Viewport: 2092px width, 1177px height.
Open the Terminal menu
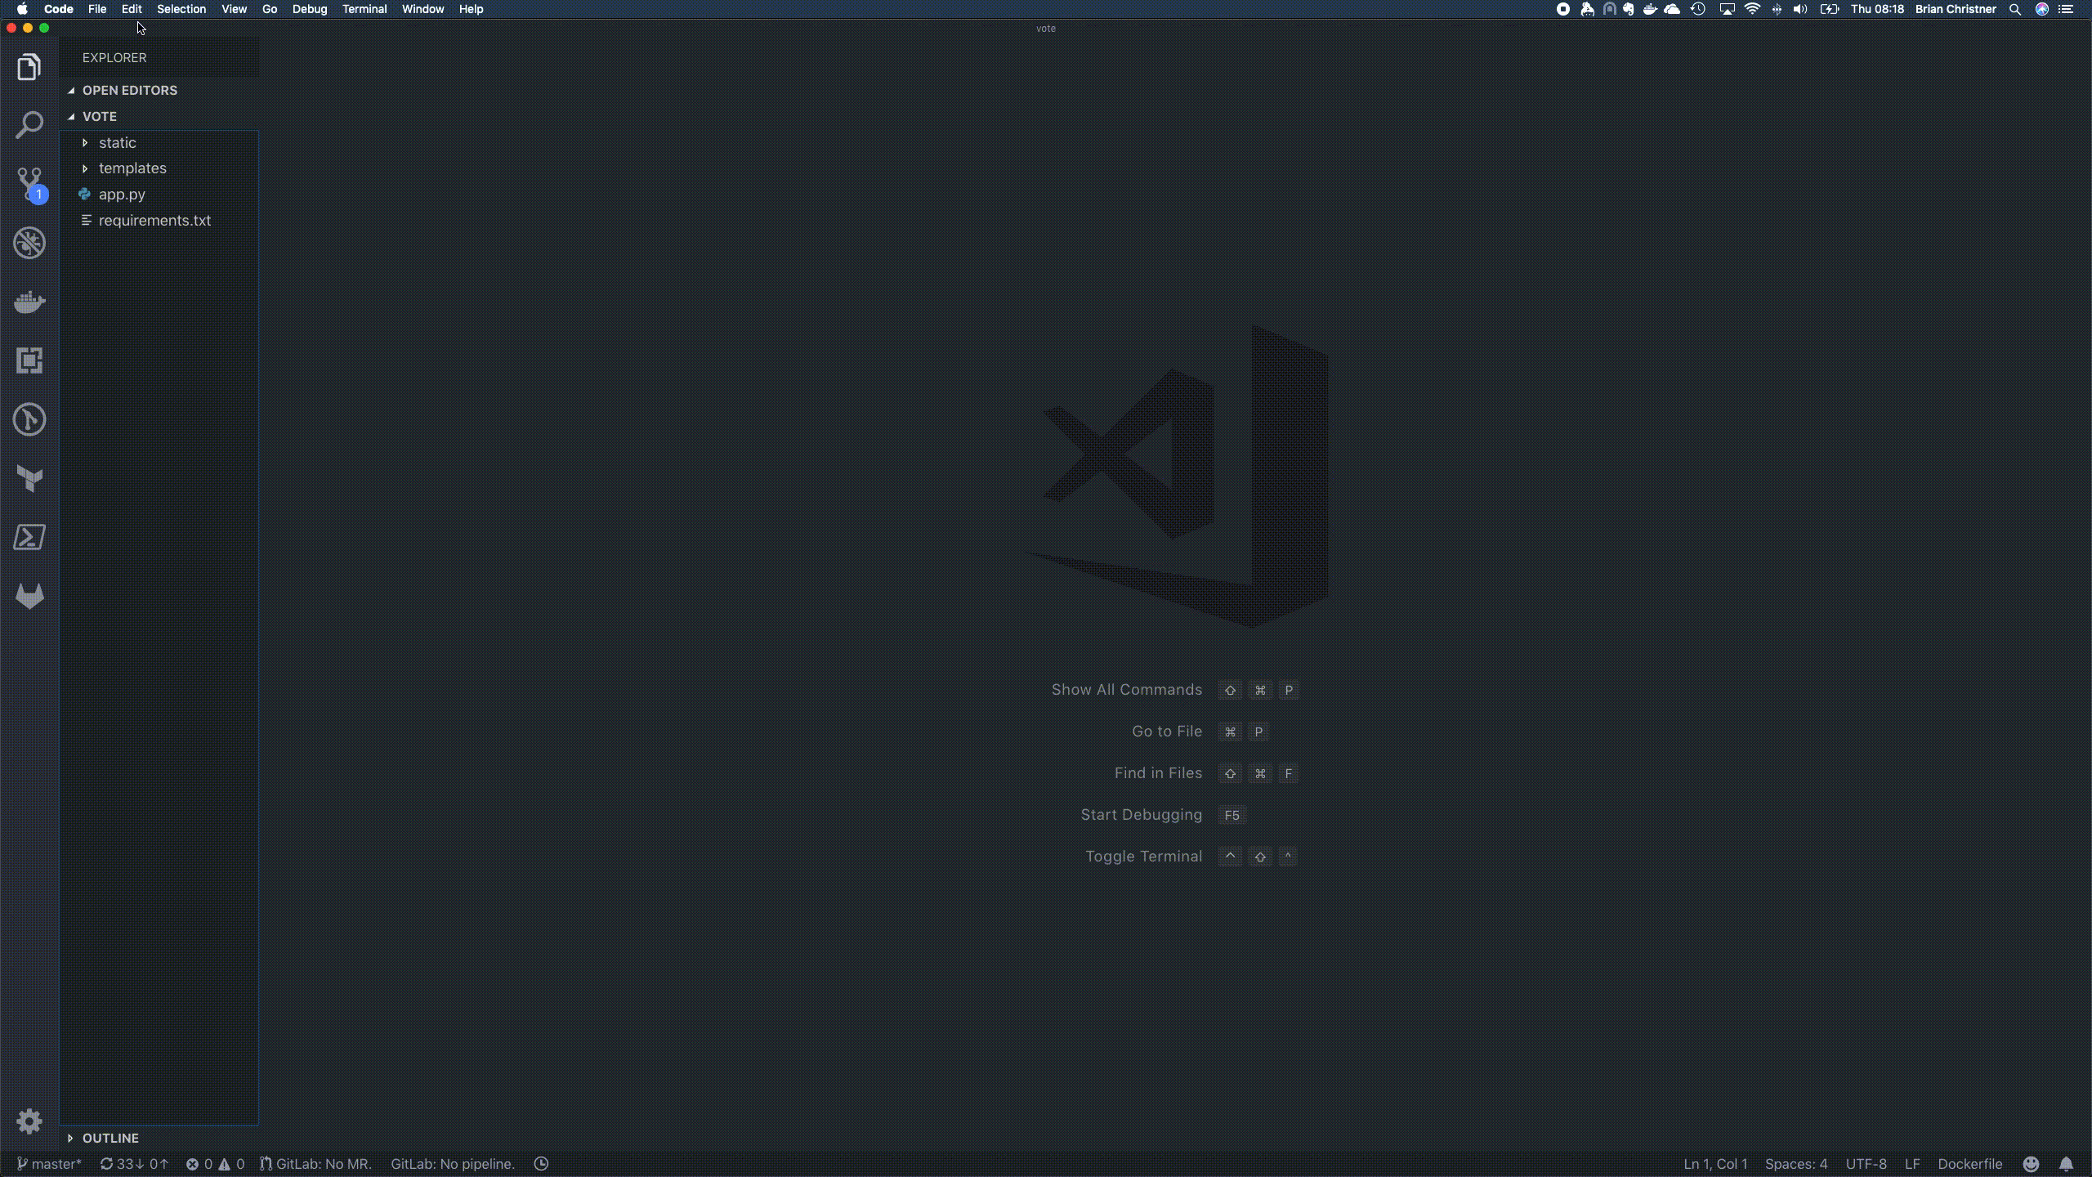[x=364, y=9]
